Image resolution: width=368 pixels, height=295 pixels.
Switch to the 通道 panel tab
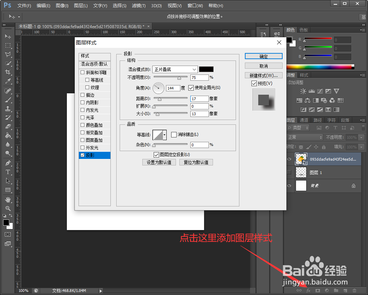click(304, 120)
